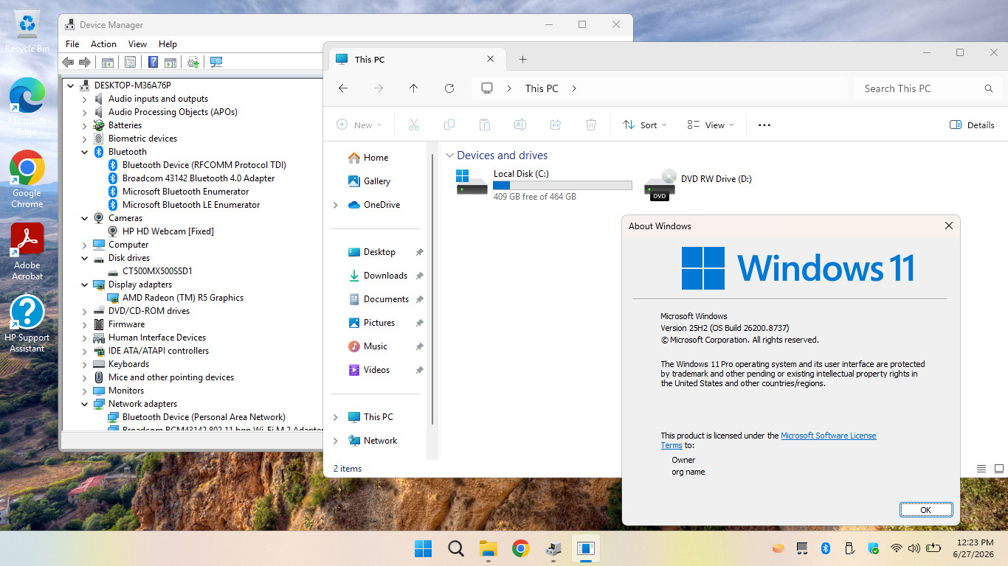This screenshot has height=566, width=1008.
Task: Click the Rename icon in File Explorer toolbar
Action: [520, 125]
